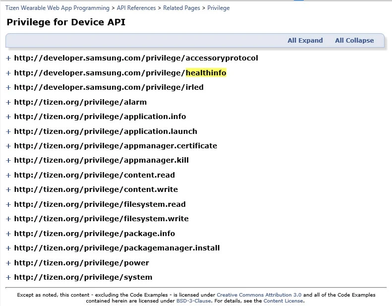
Task: Select the packagemanager.install privilege text
Action: 117,248
